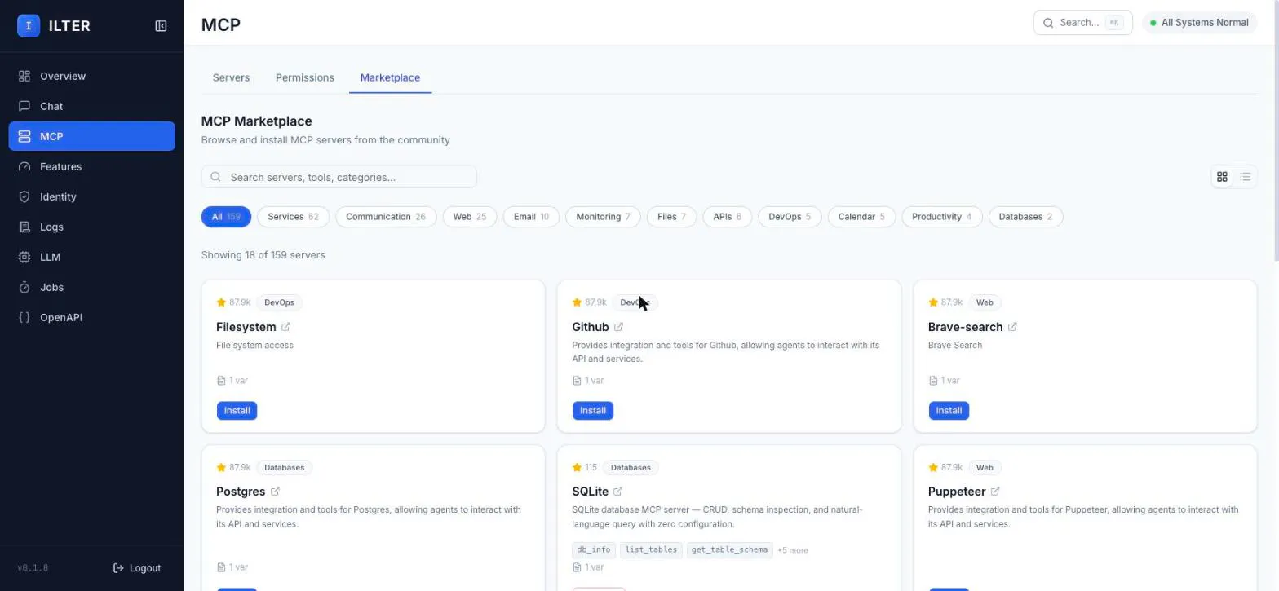Filter by Monitoring category
This screenshot has width=1279, height=591.
click(x=603, y=217)
